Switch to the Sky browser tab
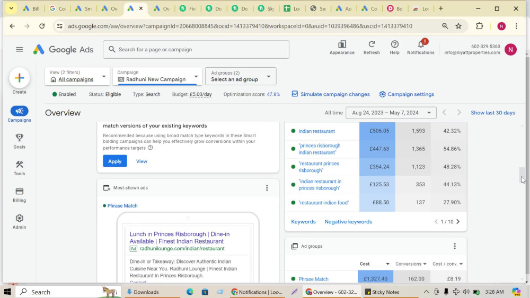The width and height of the screenshot is (530, 298). 267,8
